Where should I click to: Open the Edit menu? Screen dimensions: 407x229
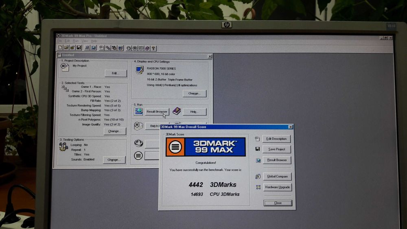67,41
